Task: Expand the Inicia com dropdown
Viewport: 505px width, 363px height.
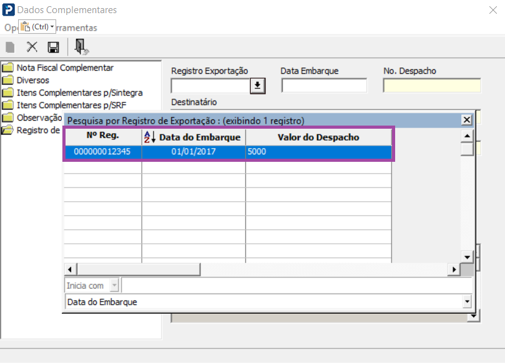Action: pyautogui.click(x=114, y=286)
